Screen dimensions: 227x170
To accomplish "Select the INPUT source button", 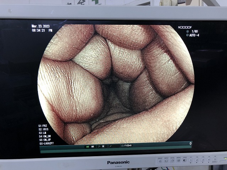I will pyautogui.click(x=166, y=161).
